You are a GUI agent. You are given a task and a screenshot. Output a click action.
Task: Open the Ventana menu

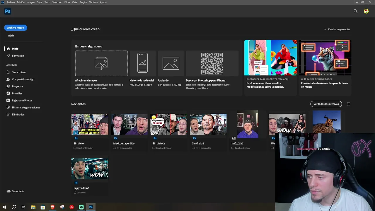pyautogui.click(x=93, y=2)
